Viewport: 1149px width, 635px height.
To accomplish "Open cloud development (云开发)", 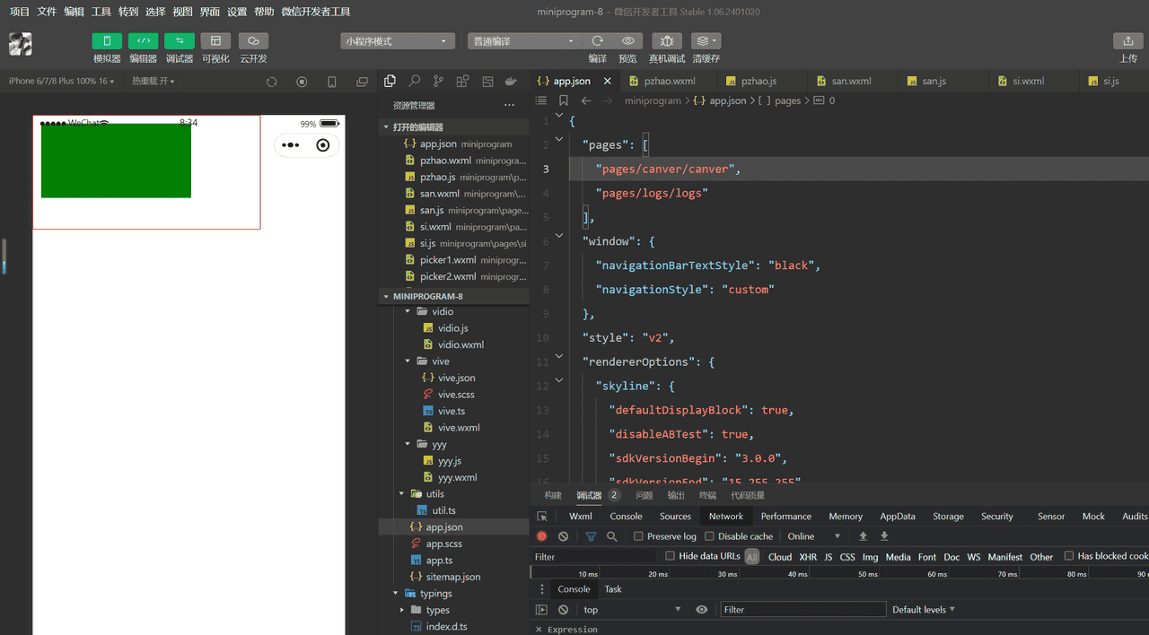I will [253, 41].
